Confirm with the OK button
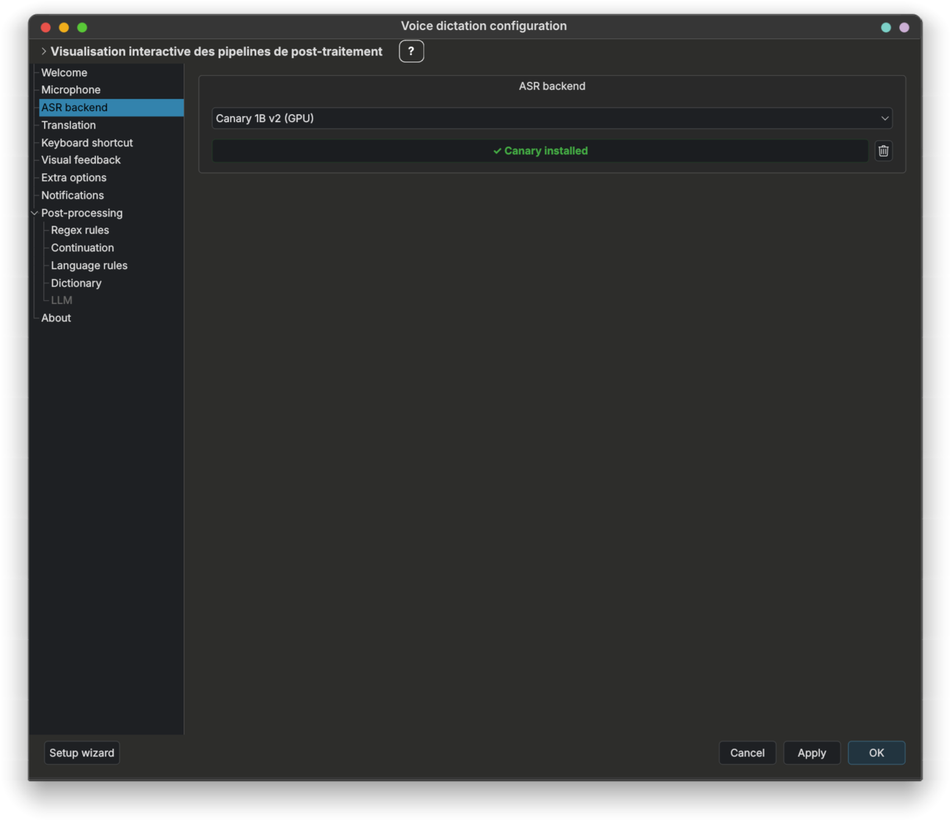The width and height of the screenshot is (950, 821). click(x=876, y=753)
